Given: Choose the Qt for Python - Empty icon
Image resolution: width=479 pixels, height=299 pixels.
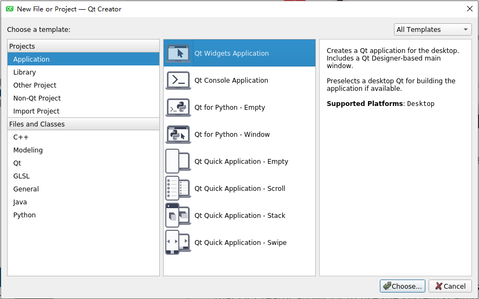Looking at the screenshot, I should click(178, 108).
